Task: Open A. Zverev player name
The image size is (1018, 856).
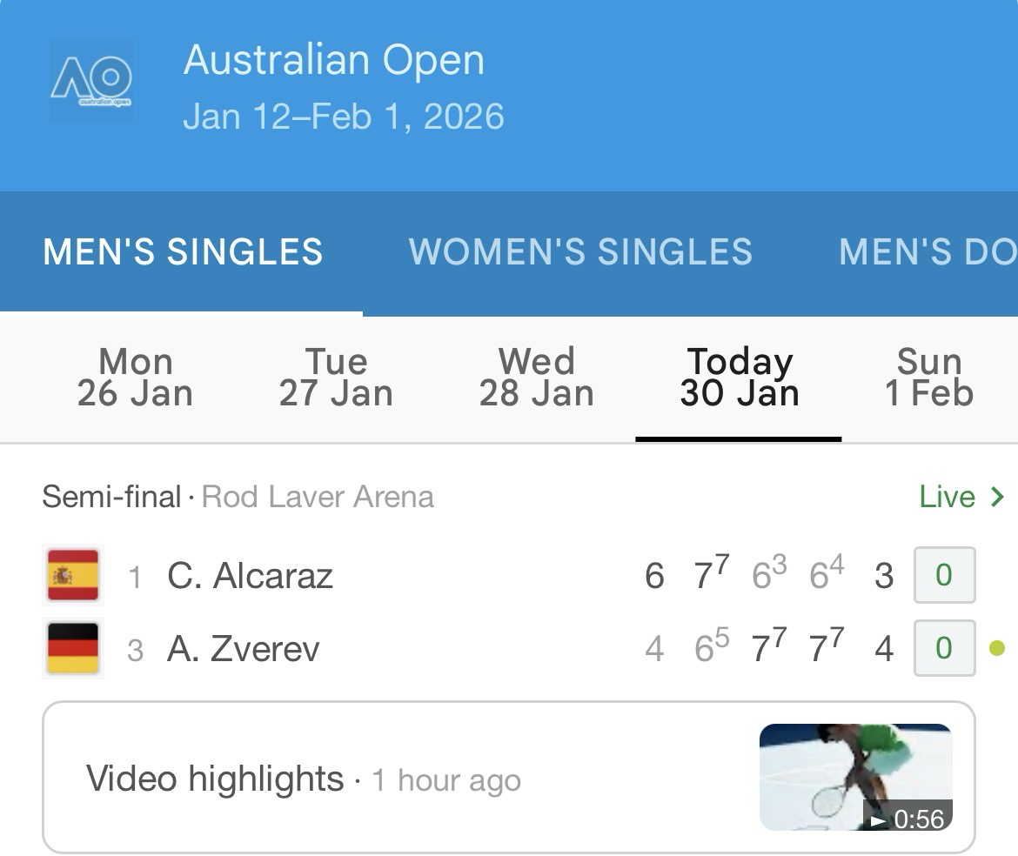Action: pos(243,649)
